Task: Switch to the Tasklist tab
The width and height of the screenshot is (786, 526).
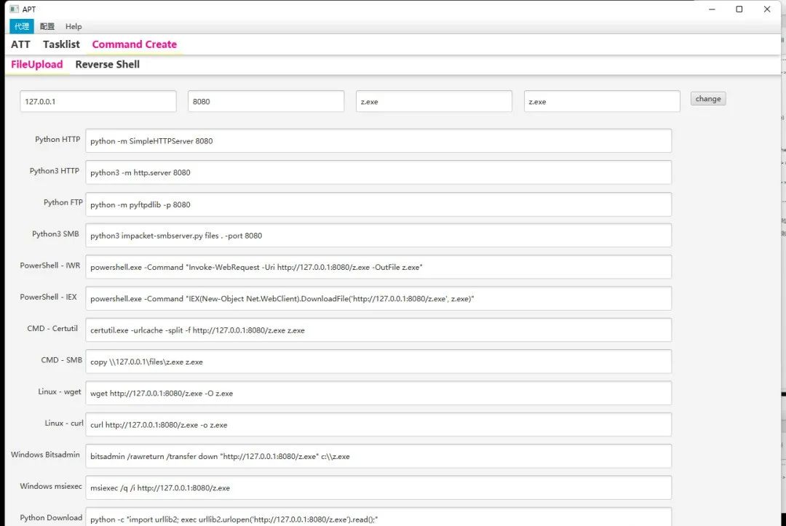Action: pyautogui.click(x=61, y=44)
